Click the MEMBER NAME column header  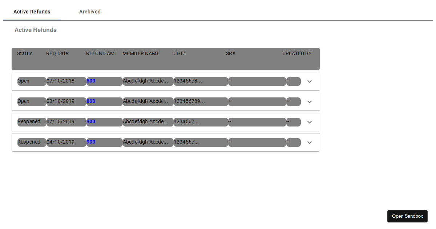coord(141,53)
